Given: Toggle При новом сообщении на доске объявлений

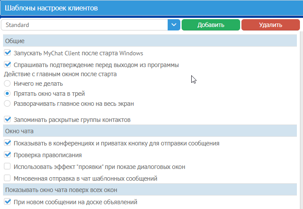Looking at the screenshot, I should coord(7,202).
